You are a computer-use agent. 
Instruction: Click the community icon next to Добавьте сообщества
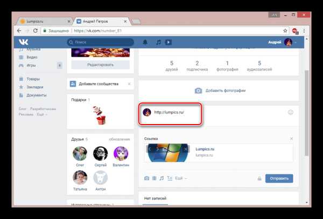click(73, 84)
